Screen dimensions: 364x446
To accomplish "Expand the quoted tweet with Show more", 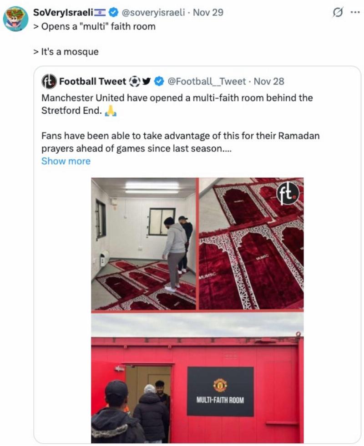I will 66,161.
